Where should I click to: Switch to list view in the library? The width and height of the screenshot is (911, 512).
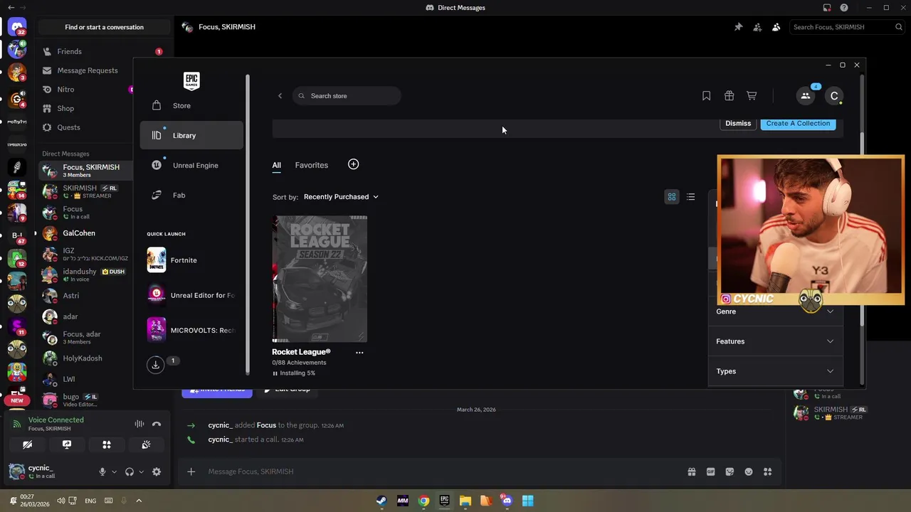[x=690, y=197]
